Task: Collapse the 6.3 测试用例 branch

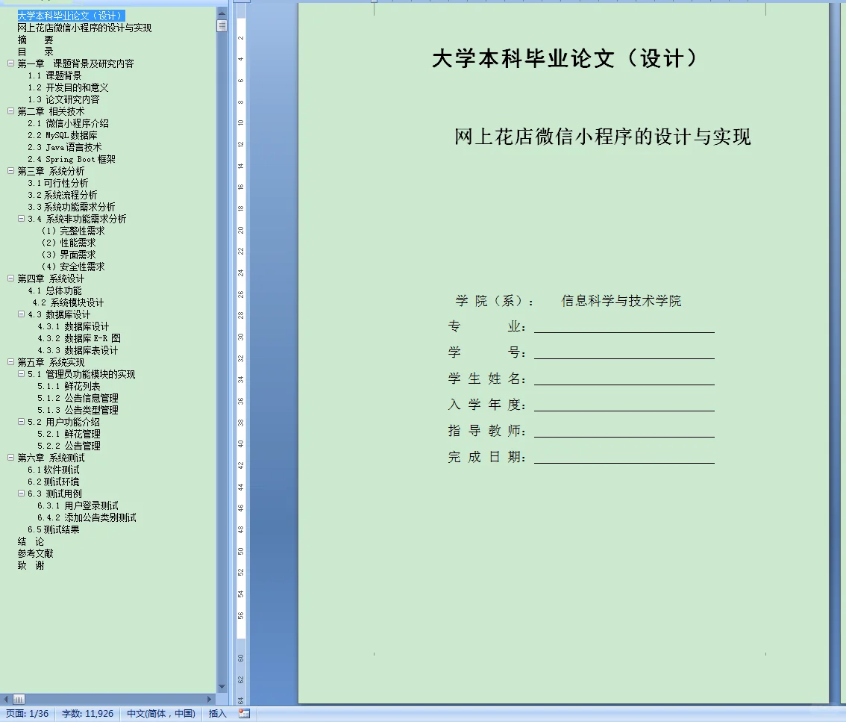Action: [x=21, y=493]
